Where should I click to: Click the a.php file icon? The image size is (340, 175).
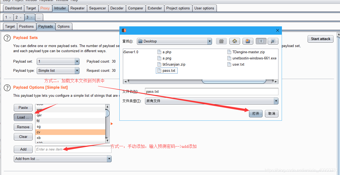tap(160, 52)
